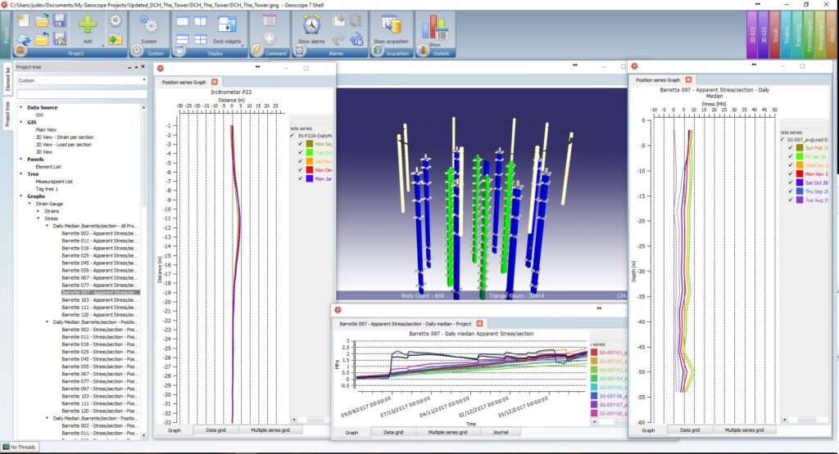Image resolution: width=839 pixels, height=454 pixels.
Task: Click the green plus Add icon
Action: [x=88, y=25]
